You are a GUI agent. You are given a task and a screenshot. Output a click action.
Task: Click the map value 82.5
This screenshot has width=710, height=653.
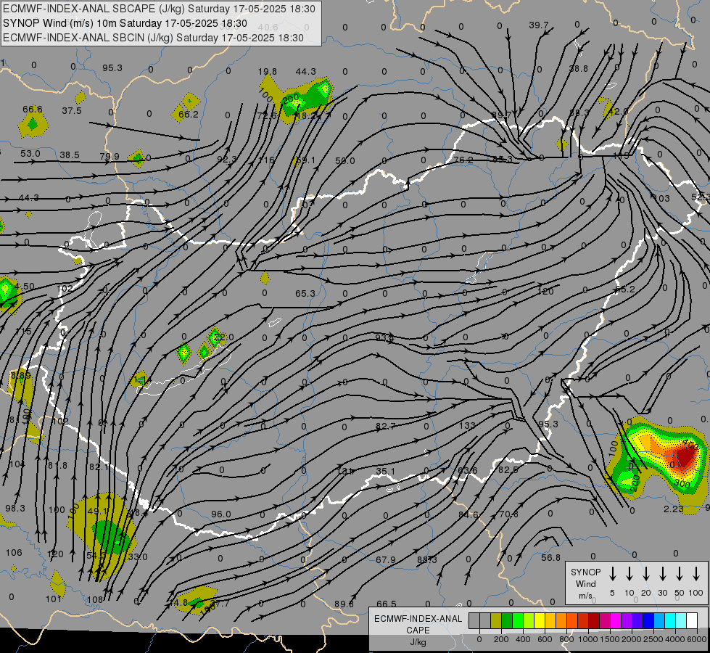click(508, 470)
